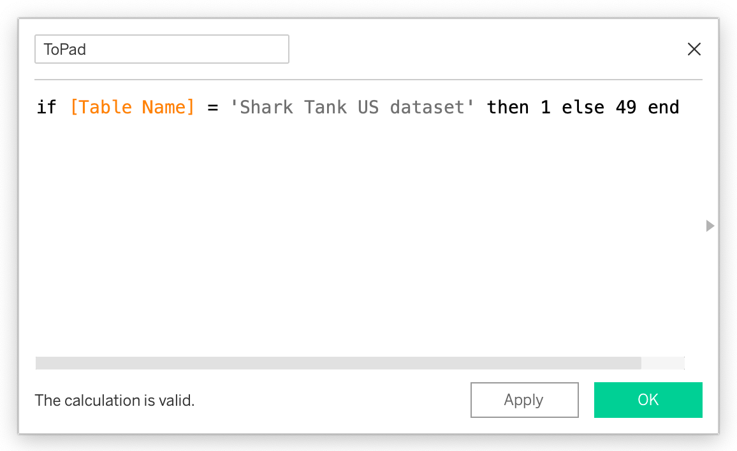
Task: Click scrollbar track right of the thumb
Action: point(662,363)
